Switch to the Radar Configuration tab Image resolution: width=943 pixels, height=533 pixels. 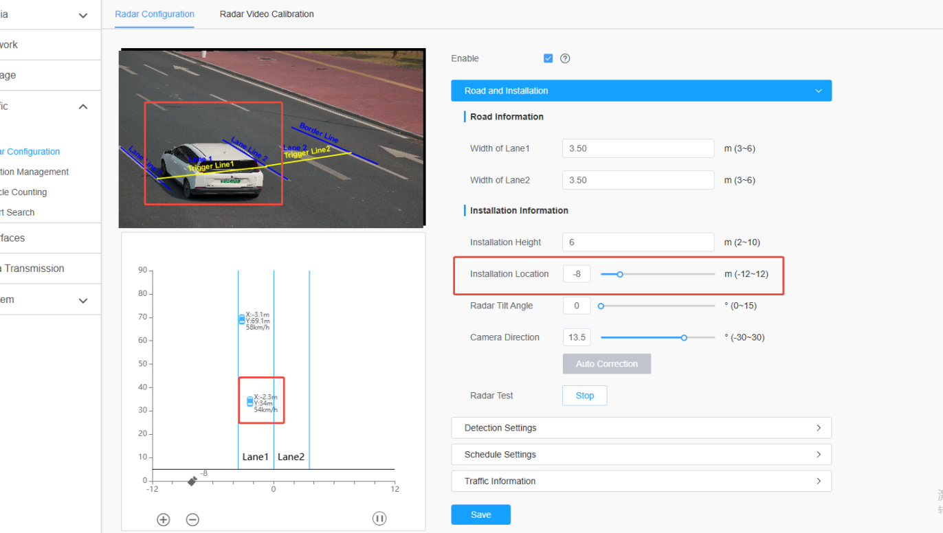(x=155, y=14)
